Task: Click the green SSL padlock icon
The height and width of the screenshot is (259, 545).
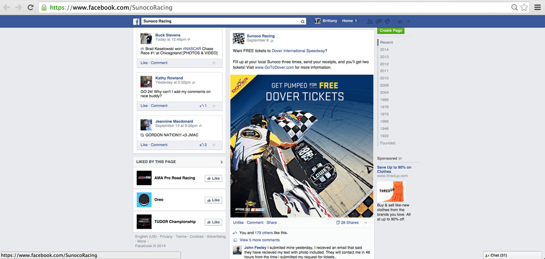Action: click(44, 7)
